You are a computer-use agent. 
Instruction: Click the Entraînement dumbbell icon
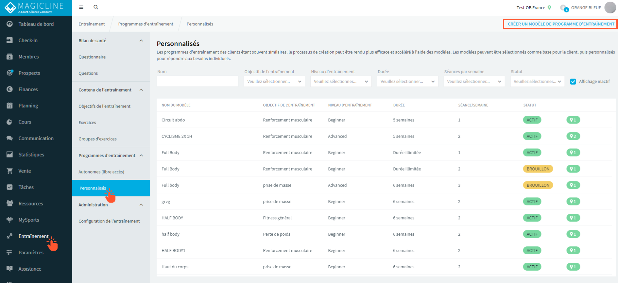tap(10, 236)
